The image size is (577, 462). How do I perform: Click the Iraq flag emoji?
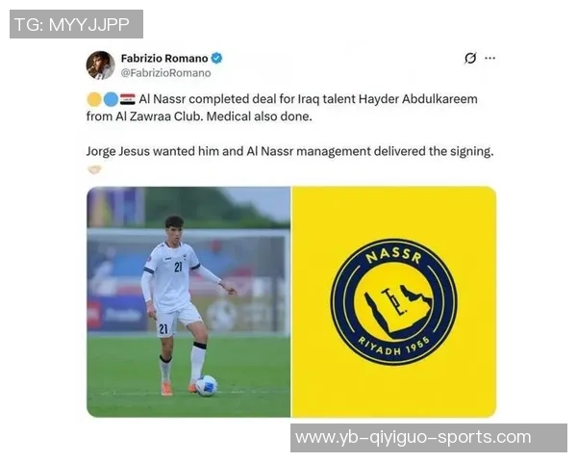[128, 99]
